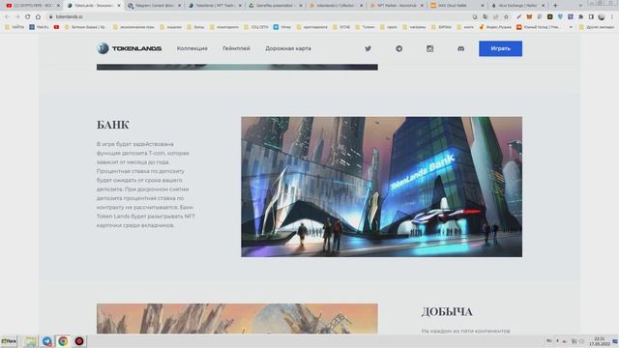Expand the bookmarks overflow chevron
The image size is (619, 348).
tap(571, 27)
